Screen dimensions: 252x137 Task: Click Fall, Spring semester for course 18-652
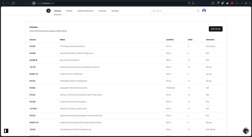[210, 129]
